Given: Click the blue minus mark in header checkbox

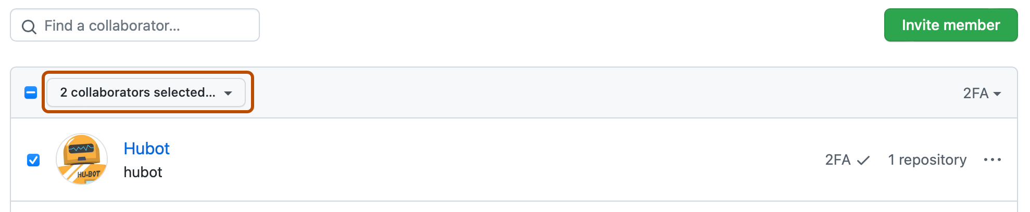Looking at the screenshot, I should [31, 93].
